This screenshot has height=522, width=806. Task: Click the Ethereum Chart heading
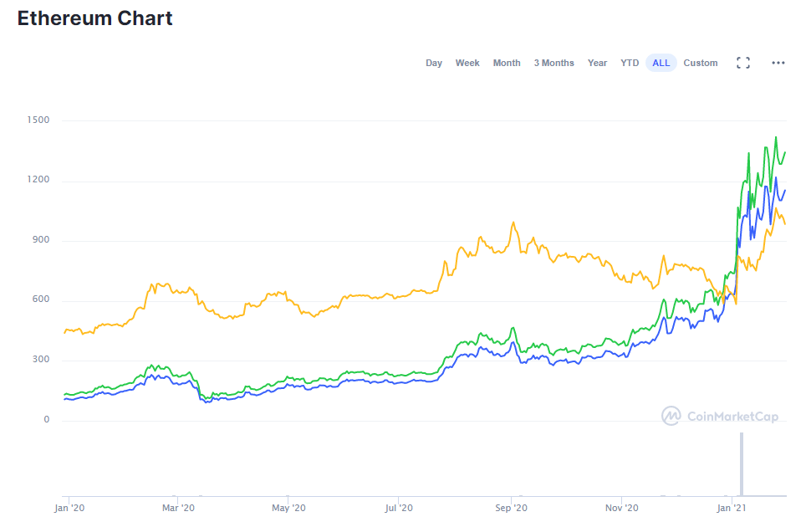point(95,18)
